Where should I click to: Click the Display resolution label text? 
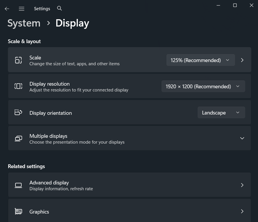pyautogui.click(x=50, y=84)
